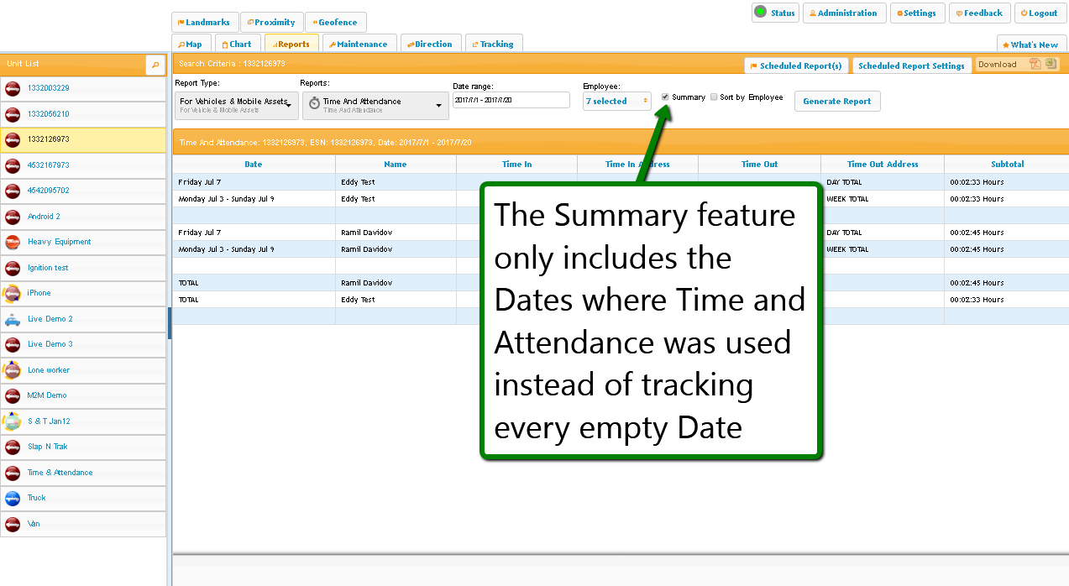This screenshot has width=1069, height=586.
Task: Uncheck the Summary checkbox
Action: pyautogui.click(x=666, y=97)
